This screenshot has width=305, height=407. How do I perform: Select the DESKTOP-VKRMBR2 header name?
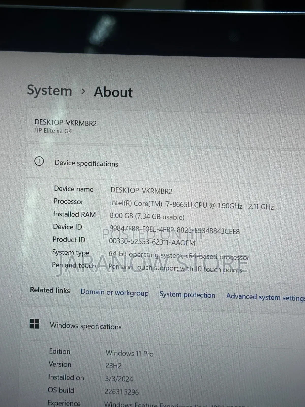[66, 123]
